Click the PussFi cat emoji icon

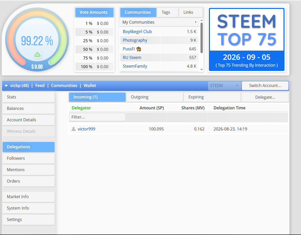[x=139, y=49]
